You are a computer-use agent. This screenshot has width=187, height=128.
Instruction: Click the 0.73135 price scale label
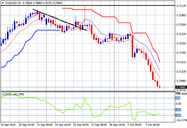(181, 6)
